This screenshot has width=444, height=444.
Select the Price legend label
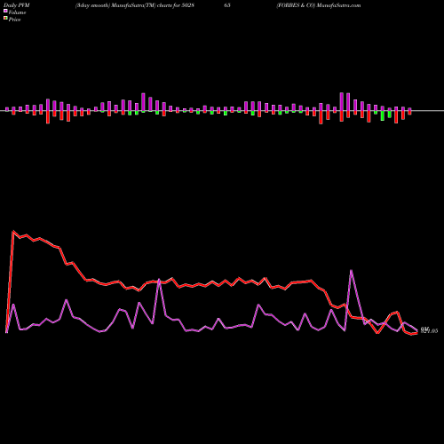click(x=14, y=20)
